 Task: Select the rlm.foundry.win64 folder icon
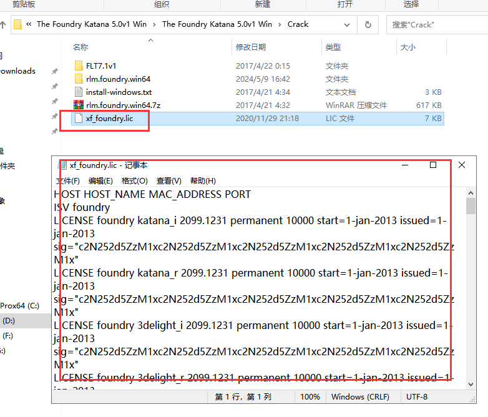79,79
